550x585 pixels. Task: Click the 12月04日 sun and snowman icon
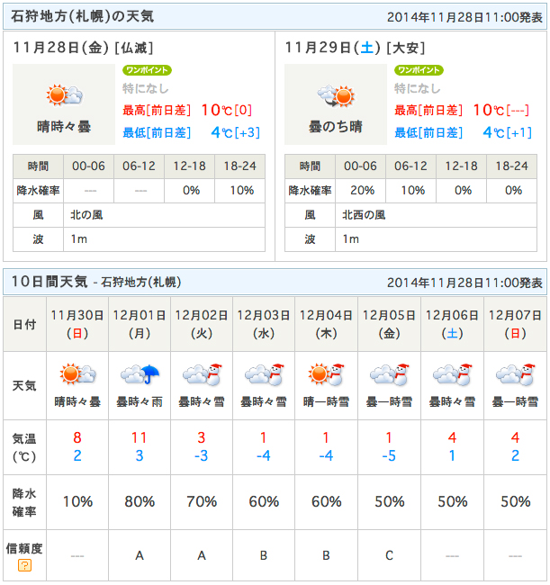[x=326, y=373]
